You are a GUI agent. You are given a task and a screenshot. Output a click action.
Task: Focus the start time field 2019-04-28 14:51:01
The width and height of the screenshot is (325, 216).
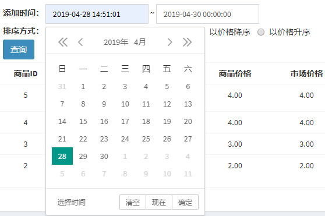pyautogui.click(x=97, y=14)
